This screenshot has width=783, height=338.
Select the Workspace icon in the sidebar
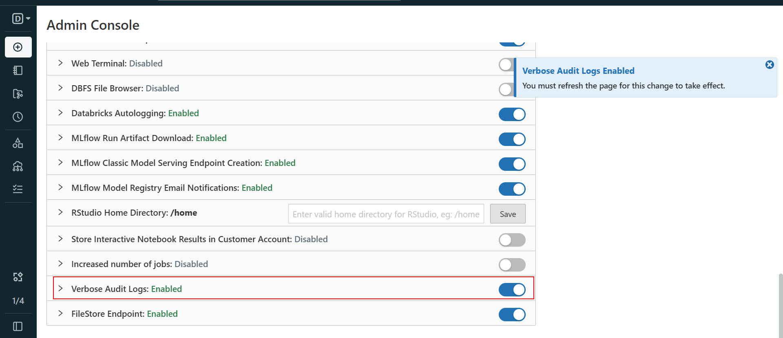[18, 70]
